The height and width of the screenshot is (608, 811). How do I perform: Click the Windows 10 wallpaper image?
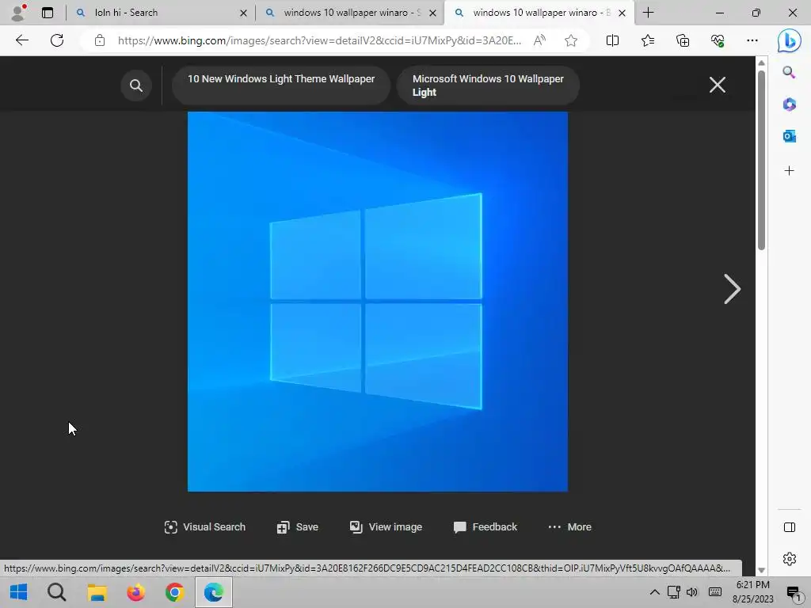378,302
